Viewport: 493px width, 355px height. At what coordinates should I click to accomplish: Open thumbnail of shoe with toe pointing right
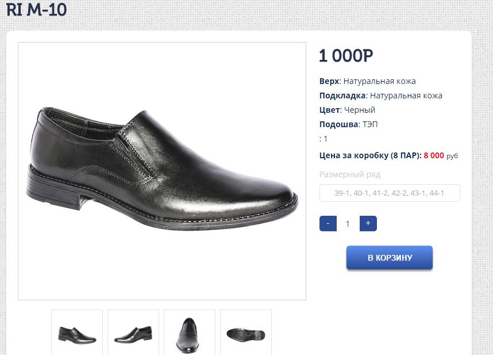77,333
